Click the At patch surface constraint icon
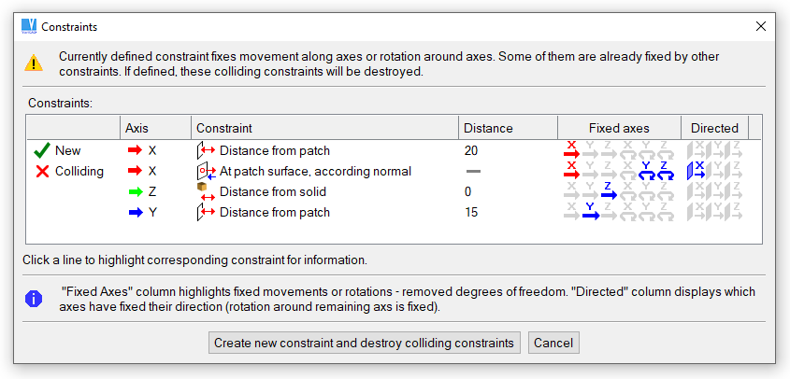The height and width of the screenshot is (379, 790). [x=206, y=172]
